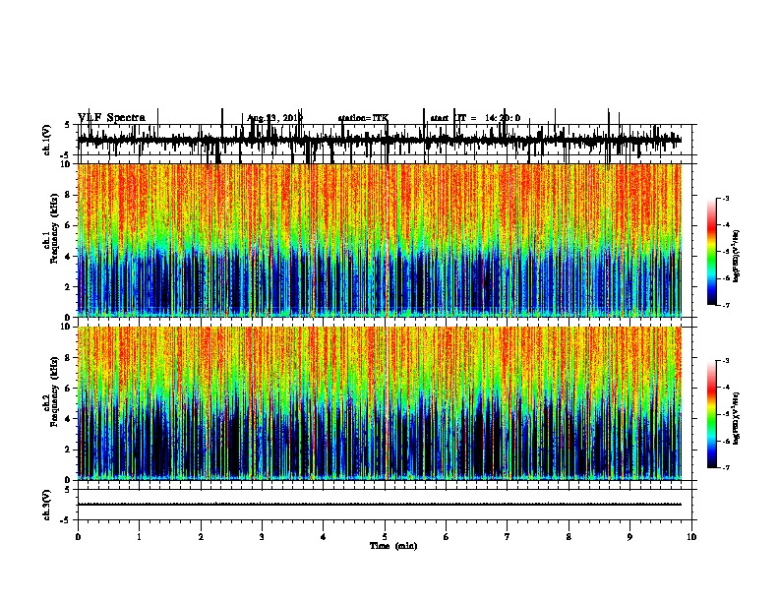This screenshot has width=779, height=602.
Task: Click the time axis tick label '9'
Action: (x=629, y=537)
